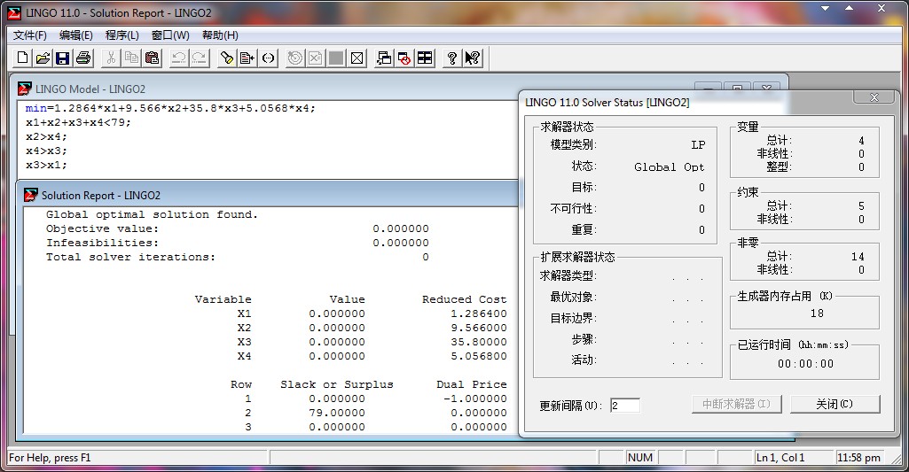Open the 程序(L) menu
909x472 pixels.
pyautogui.click(x=121, y=35)
